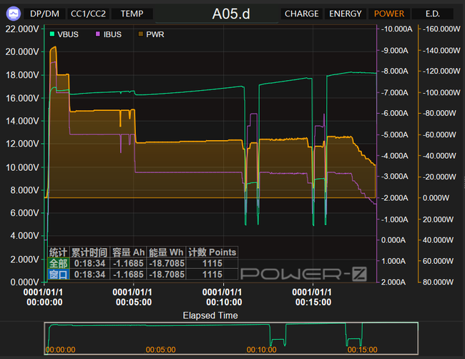Click 1115 in the 窗口 row
This screenshot has height=359, width=465.
click(212, 274)
